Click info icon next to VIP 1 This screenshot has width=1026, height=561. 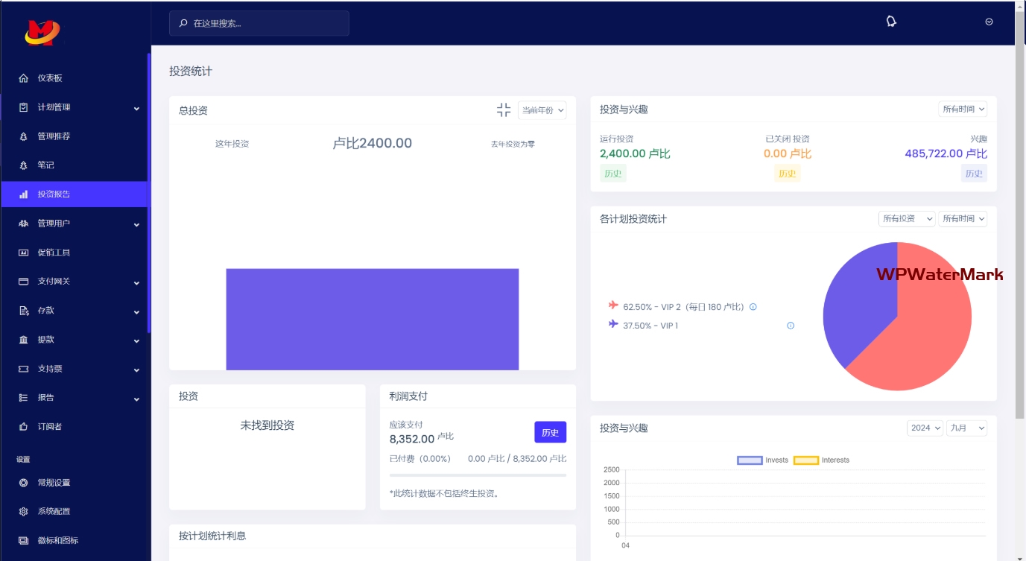click(x=791, y=326)
